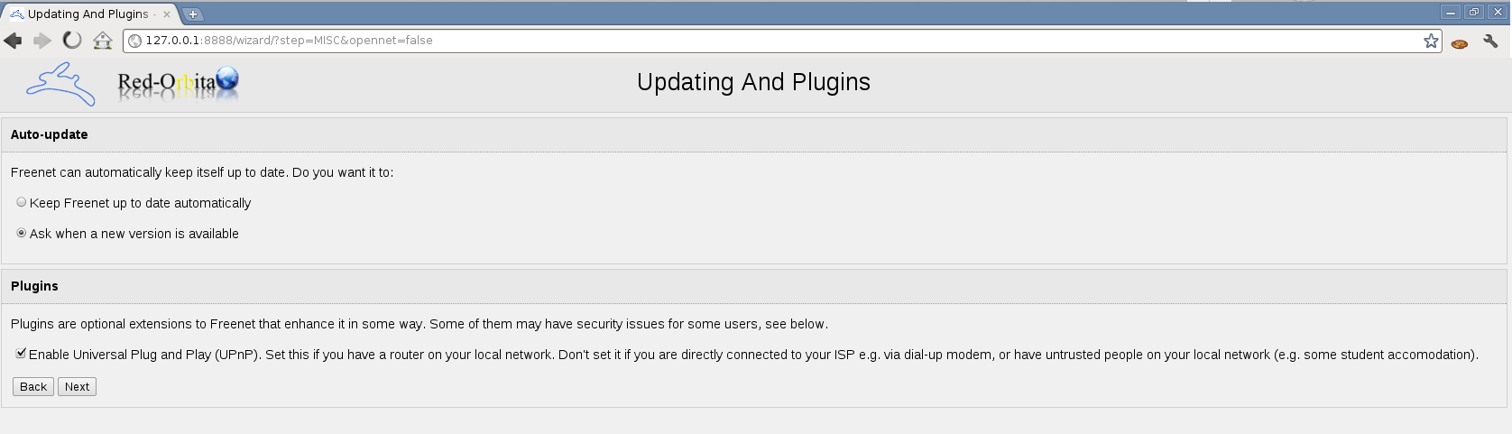Image resolution: width=1512 pixels, height=434 pixels.
Task: Click the browser forward arrow
Action: click(x=42, y=41)
